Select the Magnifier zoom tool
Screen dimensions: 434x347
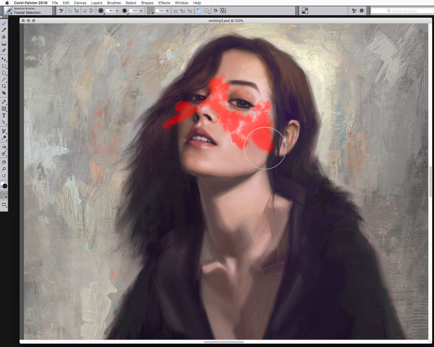coord(4,169)
